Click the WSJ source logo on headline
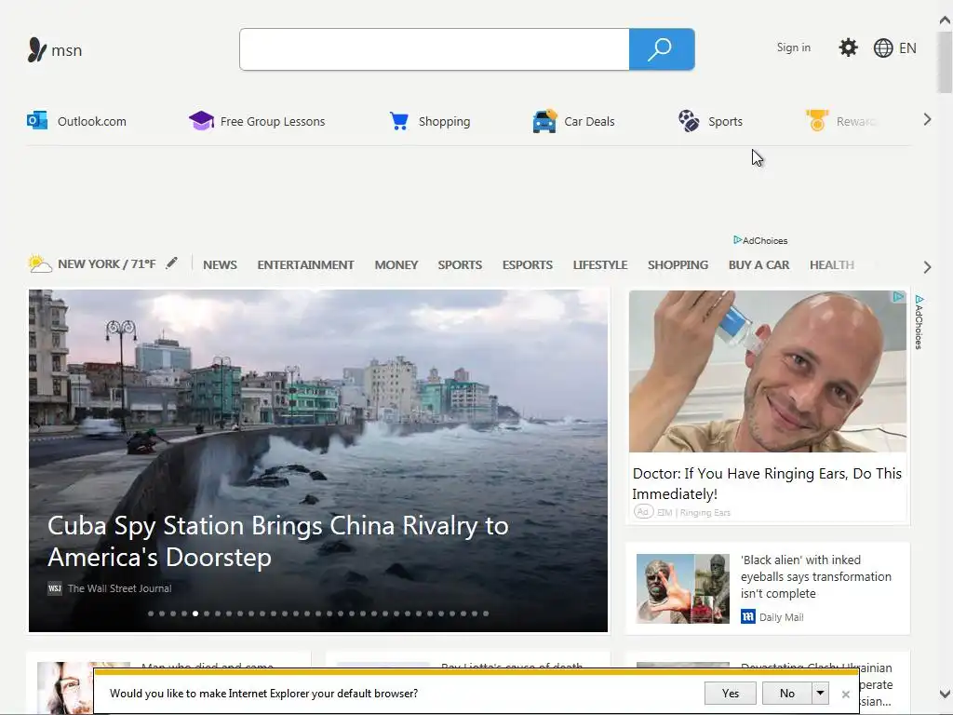Viewport: 953px width, 715px height. pyautogui.click(x=55, y=588)
